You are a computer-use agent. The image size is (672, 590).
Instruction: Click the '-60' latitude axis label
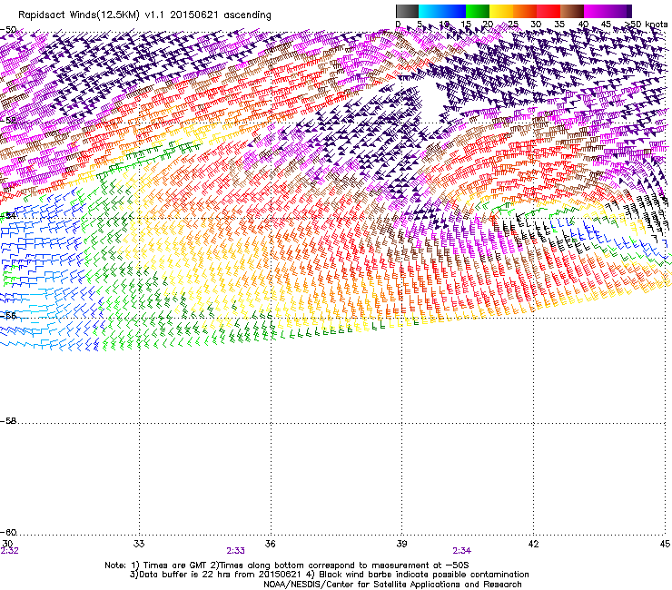click(8, 533)
